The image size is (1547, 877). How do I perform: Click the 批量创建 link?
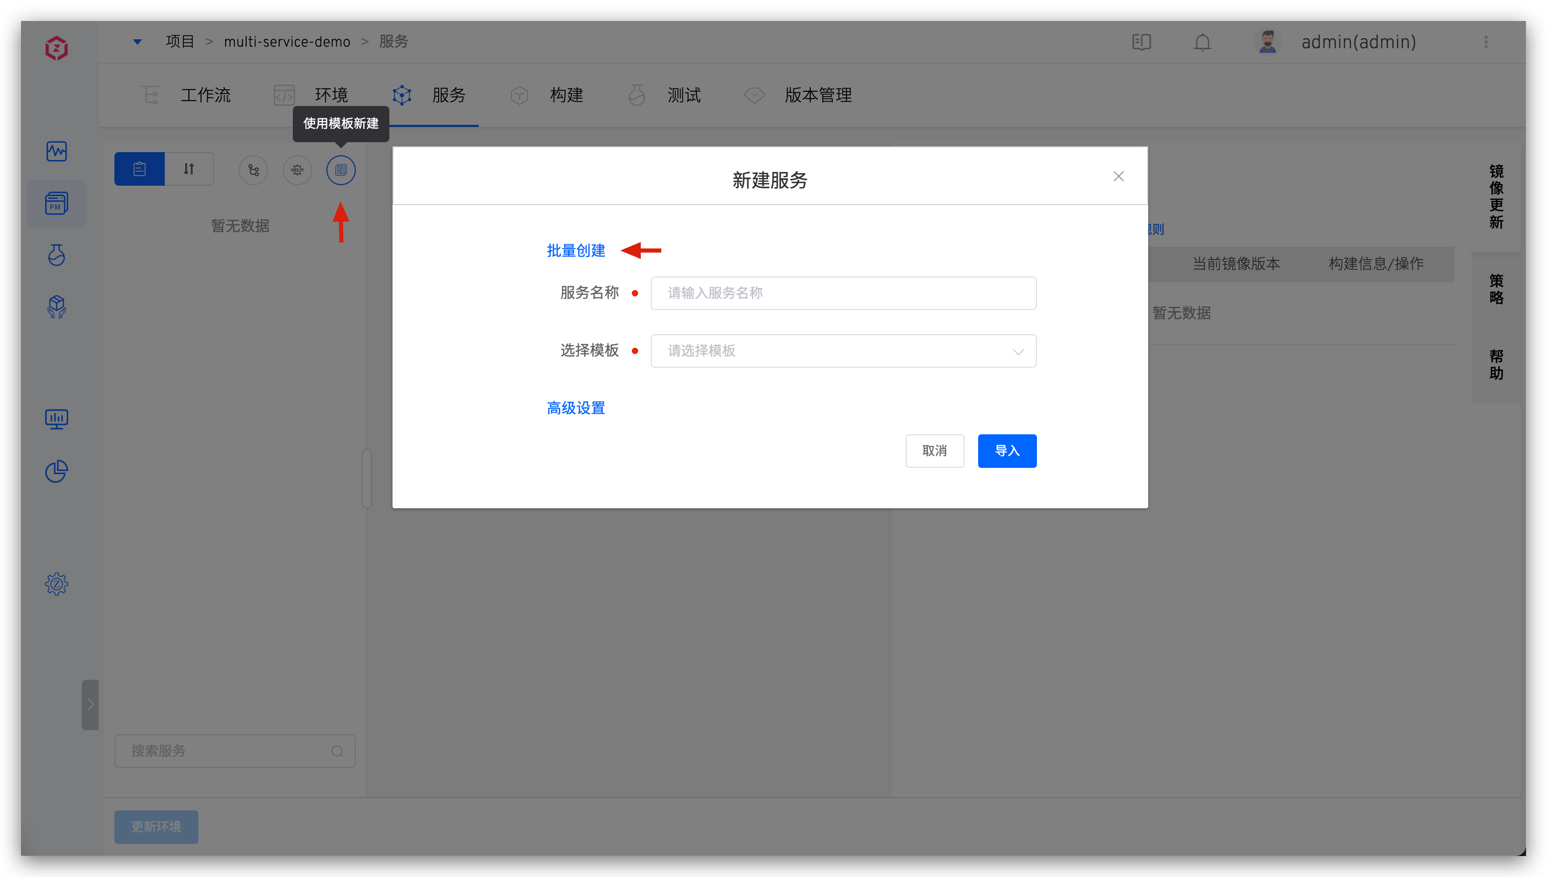[x=575, y=251]
